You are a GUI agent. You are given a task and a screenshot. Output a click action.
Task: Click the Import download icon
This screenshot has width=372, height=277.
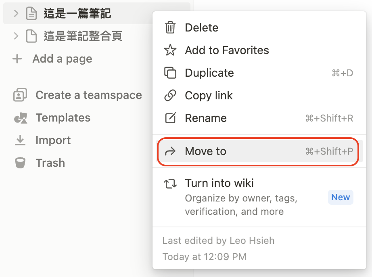click(20, 140)
